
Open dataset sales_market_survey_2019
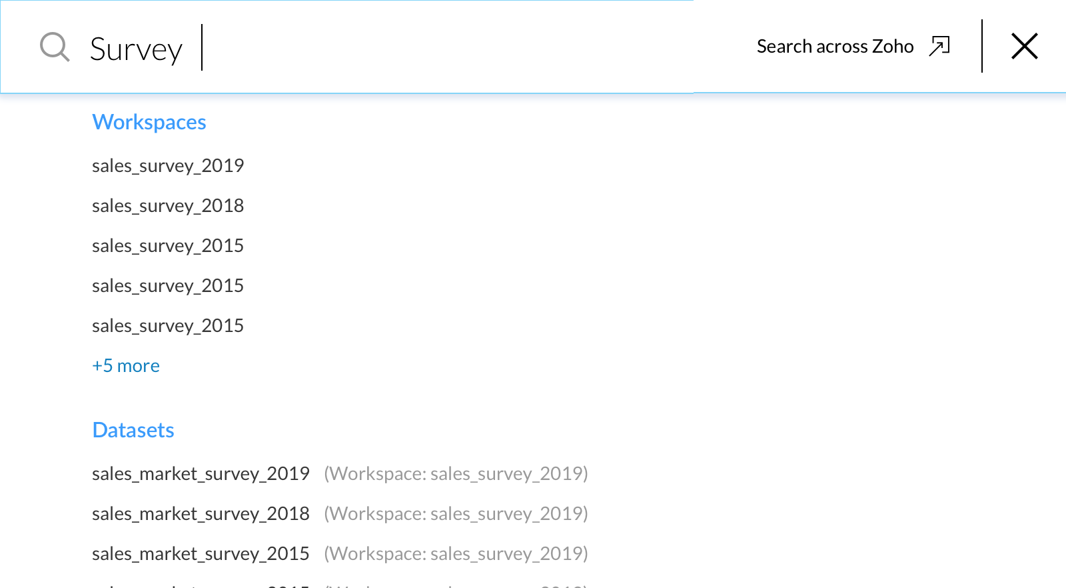click(201, 473)
